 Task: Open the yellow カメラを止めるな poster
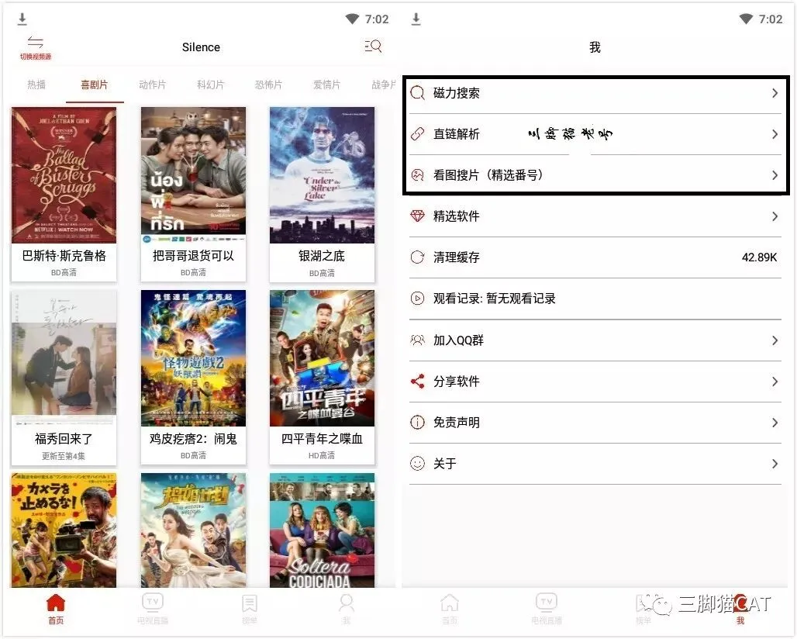[64, 530]
